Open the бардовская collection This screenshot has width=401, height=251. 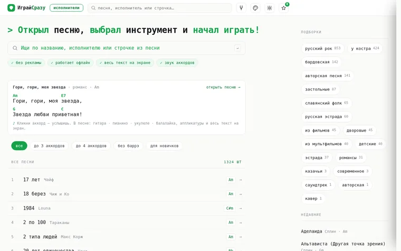(321, 62)
